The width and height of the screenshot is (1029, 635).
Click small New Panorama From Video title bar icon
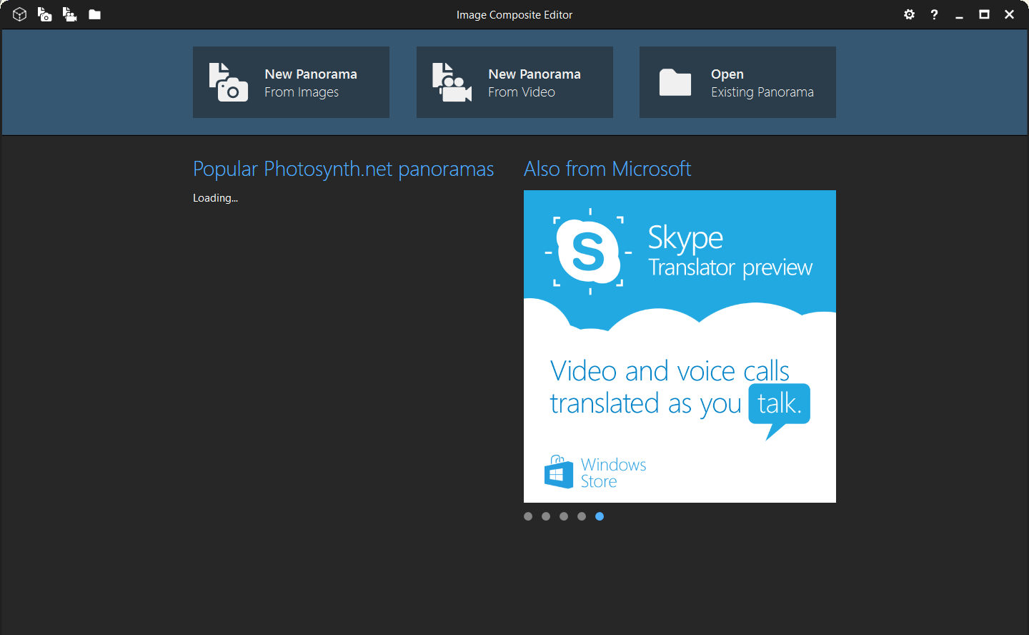coord(69,14)
